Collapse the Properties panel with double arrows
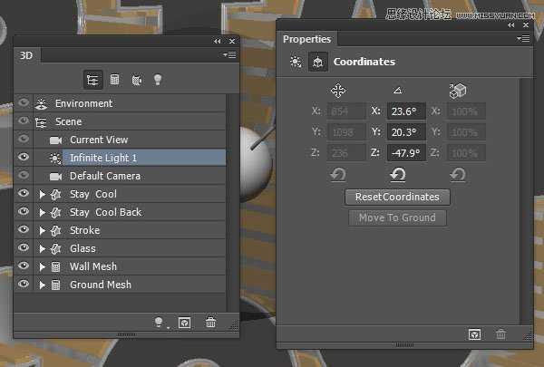Viewport: 544px width, 367px height. 510,25
